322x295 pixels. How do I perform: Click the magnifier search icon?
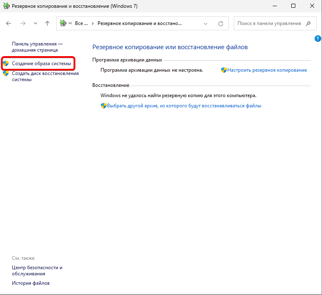(308, 23)
